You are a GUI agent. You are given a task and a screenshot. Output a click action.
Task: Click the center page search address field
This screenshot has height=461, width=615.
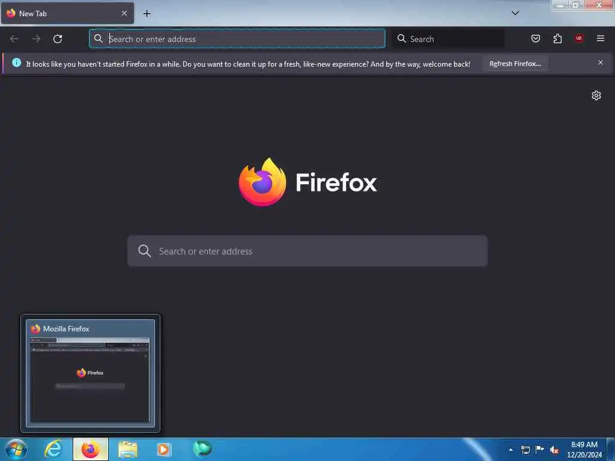tap(307, 252)
